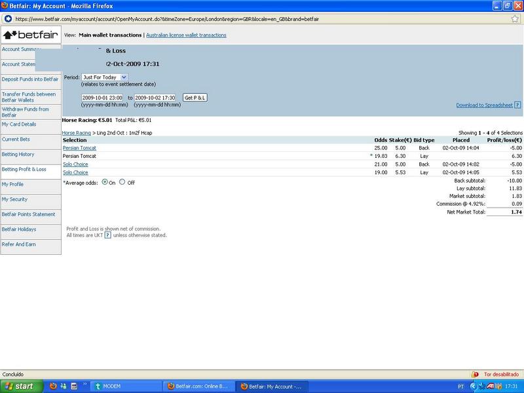
Task: Focus the browser address bar URL
Action: tap(167, 19)
